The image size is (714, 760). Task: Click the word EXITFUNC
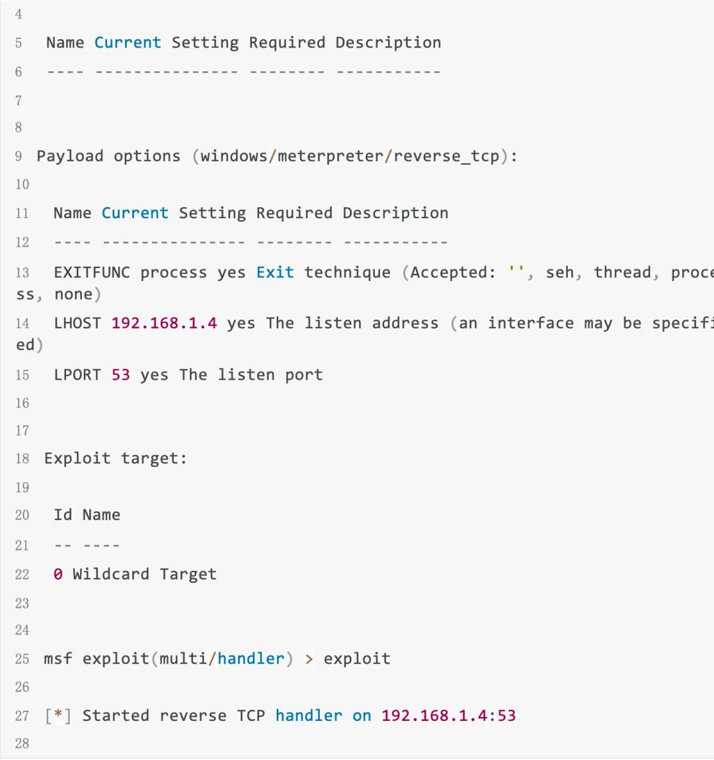(92, 273)
